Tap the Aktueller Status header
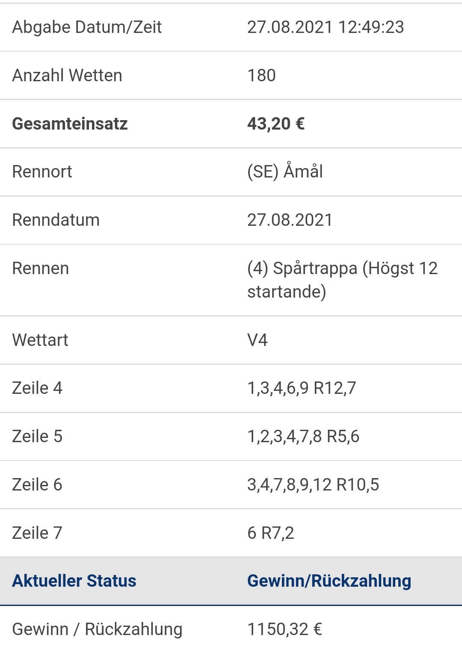The width and height of the screenshot is (462, 650). 74,581
